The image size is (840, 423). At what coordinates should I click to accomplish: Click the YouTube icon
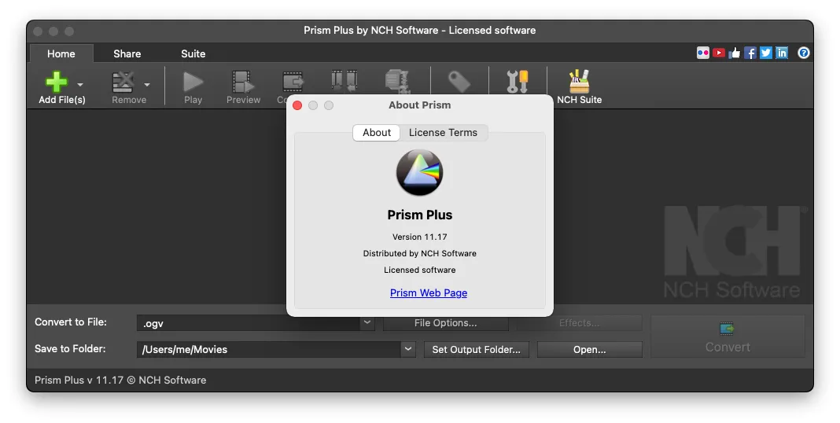pos(719,53)
